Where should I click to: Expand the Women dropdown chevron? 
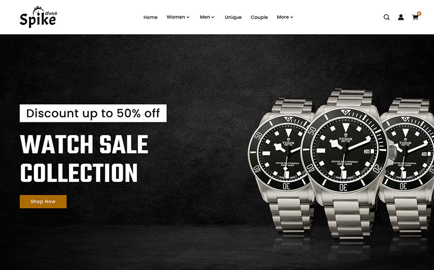[x=188, y=17]
